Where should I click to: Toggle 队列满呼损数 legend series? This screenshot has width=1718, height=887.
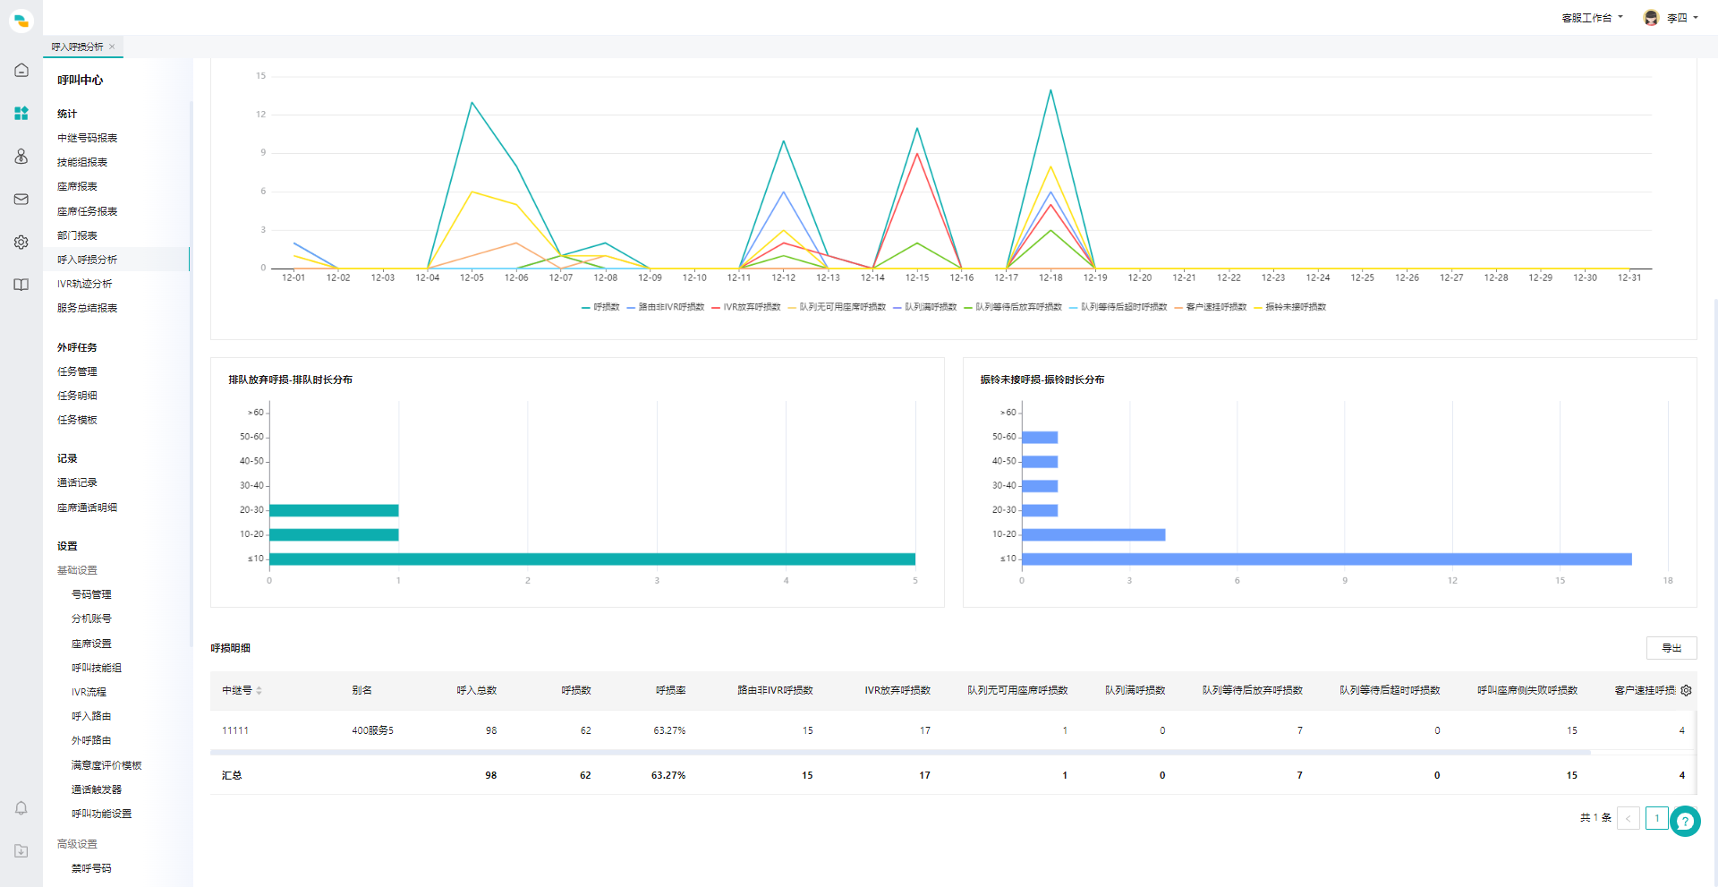925,307
